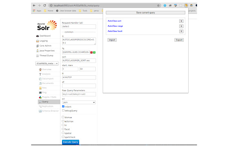Enable the spellcheck checkbox
This screenshot has width=241, height=150.
point(63,137)
